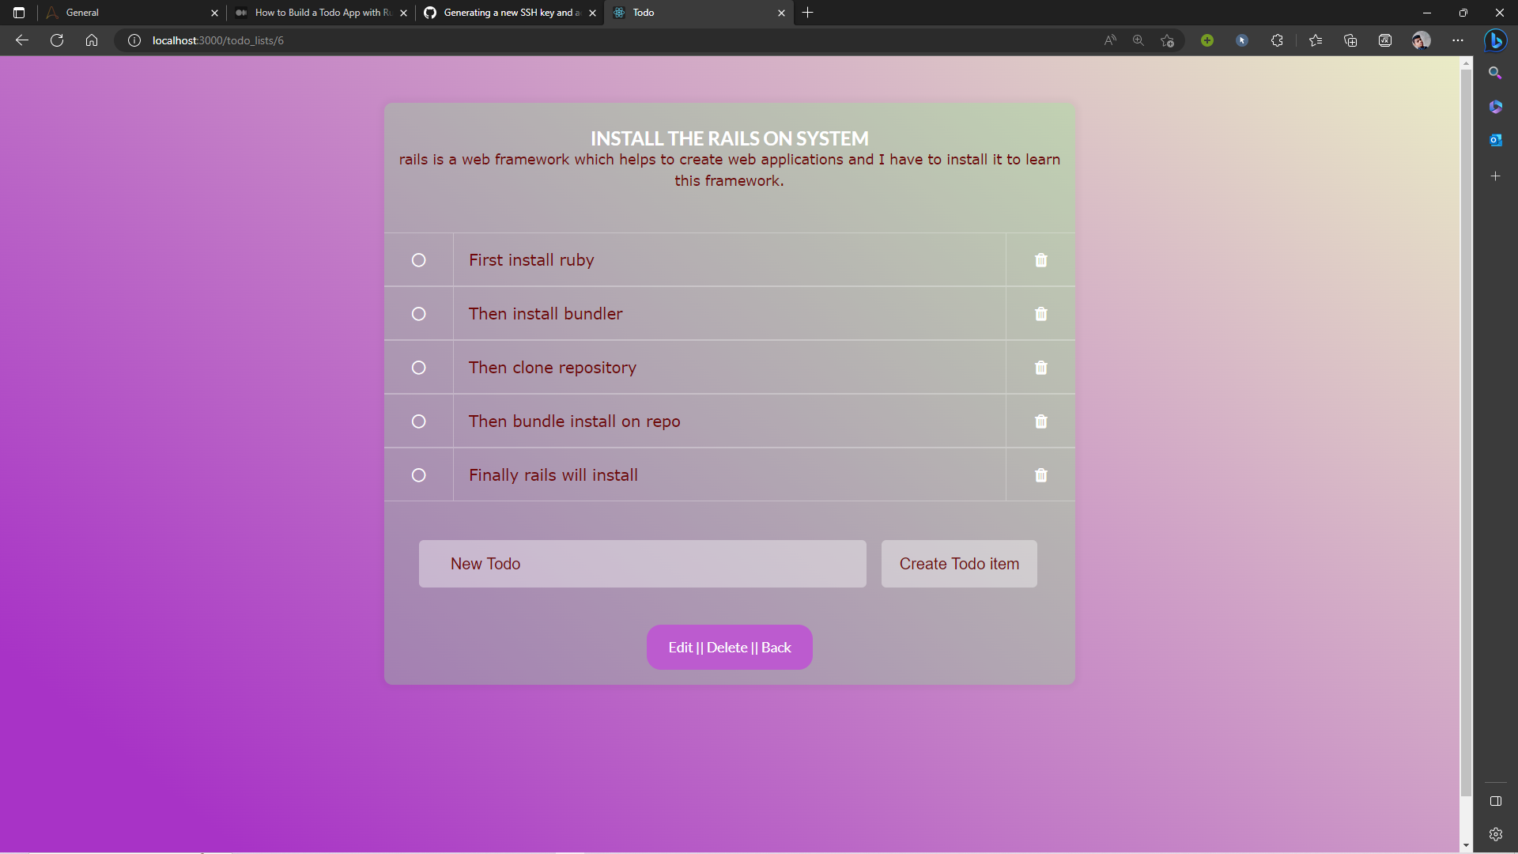The image size is (1518, 854).
Task: Open the Bing sidebar button
Action: tap(1495, 40)
